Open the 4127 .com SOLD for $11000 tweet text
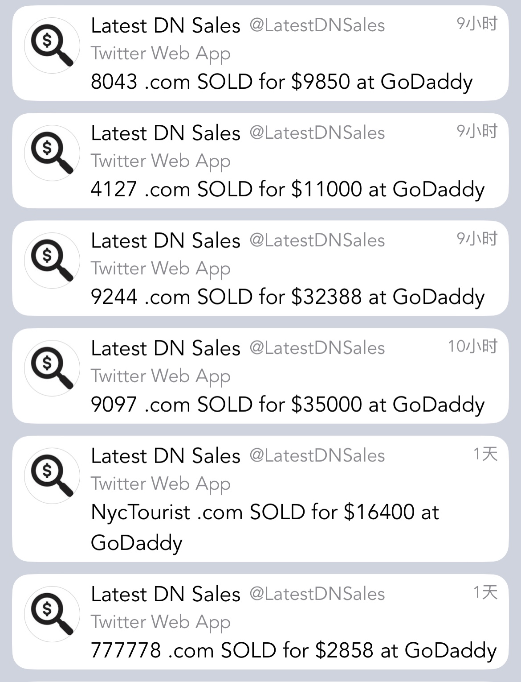 287,190
